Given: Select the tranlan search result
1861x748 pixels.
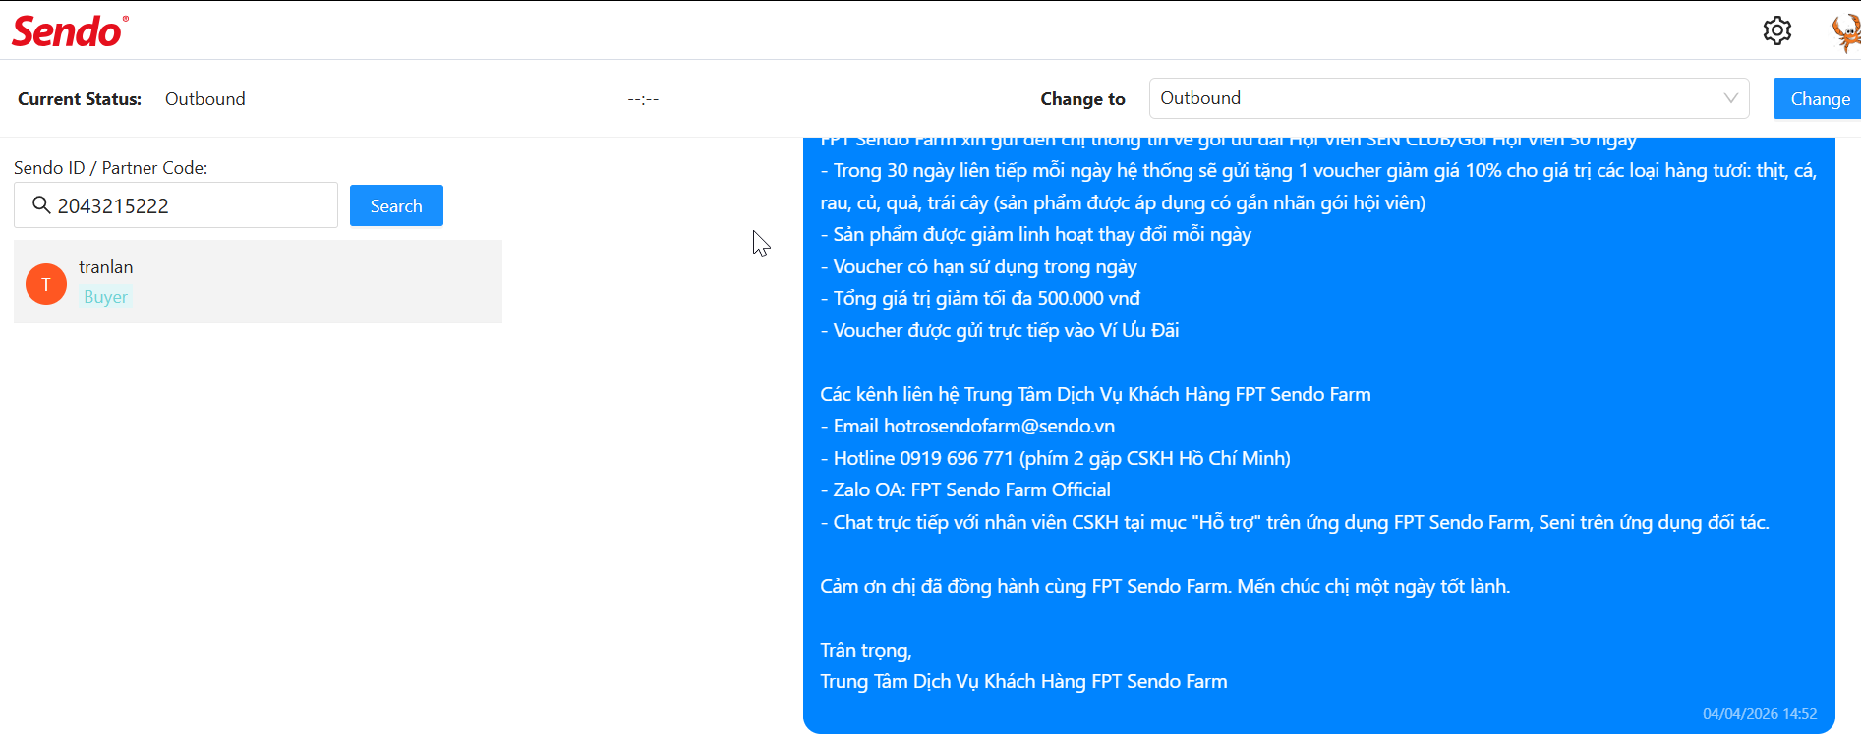Looking at the screenshot, I should point(258,282).
